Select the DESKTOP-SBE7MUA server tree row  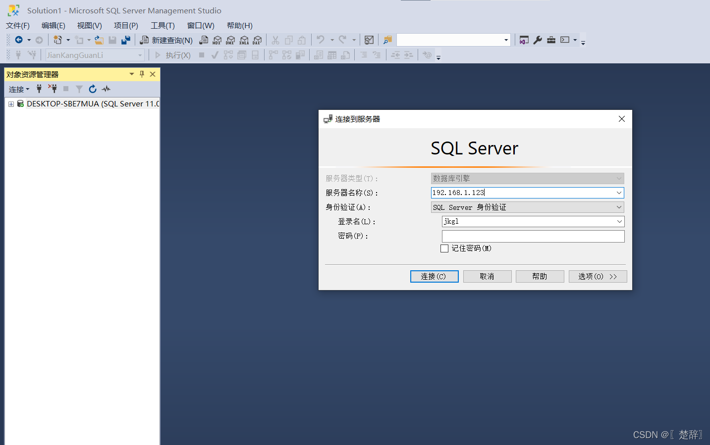[82, 103]
